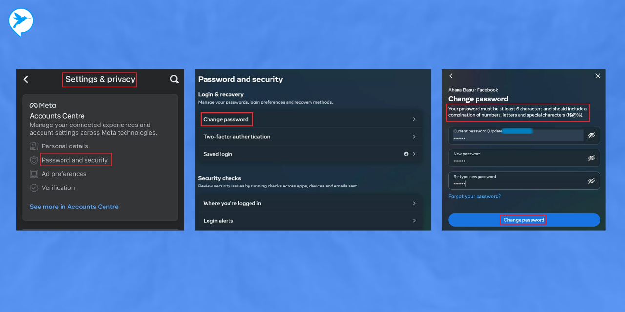Show the current password text
625x312 pixels.
[591, 135]
